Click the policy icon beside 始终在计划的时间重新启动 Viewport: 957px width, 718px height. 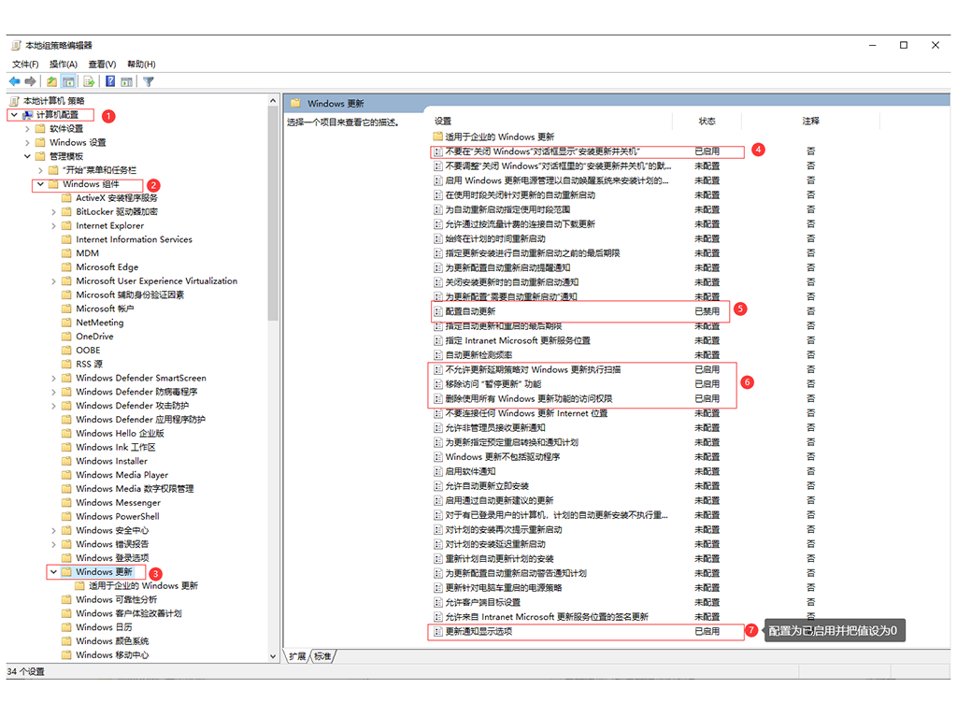coord(437,238)
